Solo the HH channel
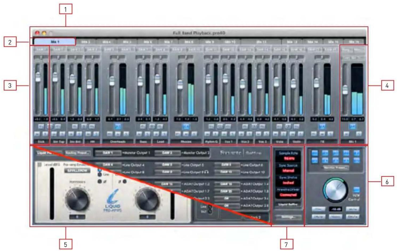397x251 pixels. (x=96, y=134)
